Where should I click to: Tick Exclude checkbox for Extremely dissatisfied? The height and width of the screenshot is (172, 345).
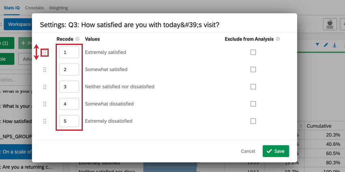coord(253,121)
